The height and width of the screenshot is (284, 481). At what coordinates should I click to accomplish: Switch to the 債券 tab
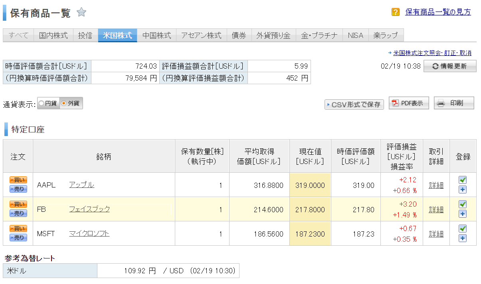(x=239, y=35)
